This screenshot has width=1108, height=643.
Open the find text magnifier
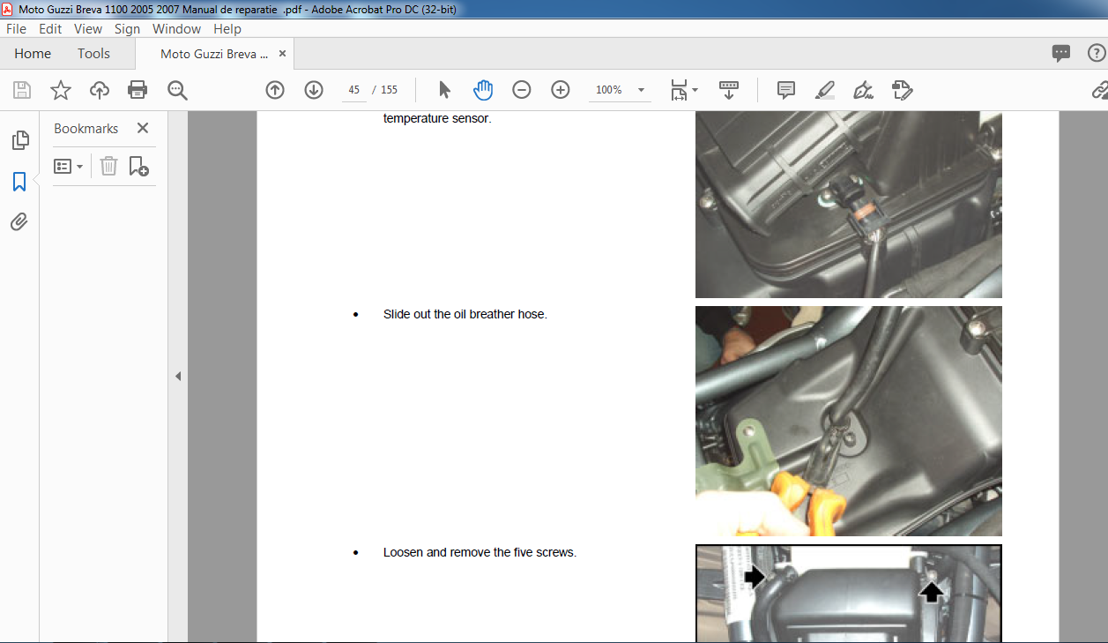tap(178, 90)
